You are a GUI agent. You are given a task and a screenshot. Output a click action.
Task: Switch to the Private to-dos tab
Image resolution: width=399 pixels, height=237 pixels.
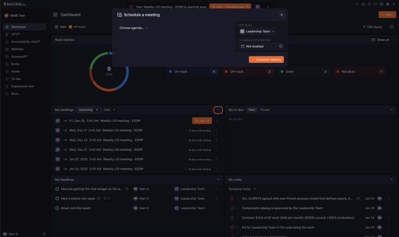click(265, 110)
